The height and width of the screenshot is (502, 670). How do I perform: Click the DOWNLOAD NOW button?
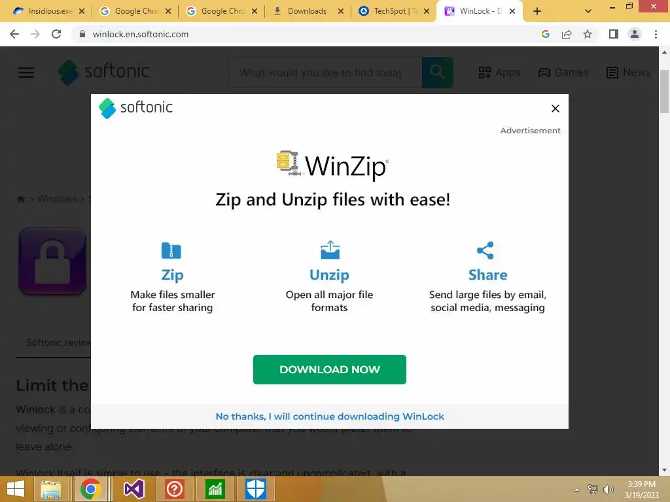[x=330, y=369]
